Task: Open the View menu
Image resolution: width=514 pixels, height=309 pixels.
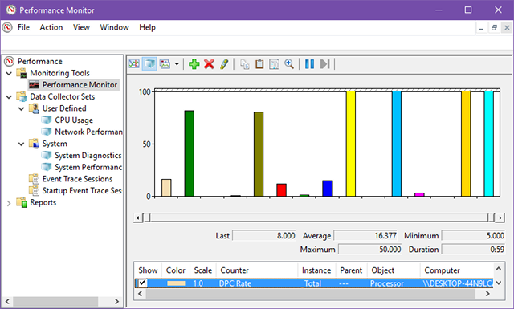Action: [x=81, y=27]
